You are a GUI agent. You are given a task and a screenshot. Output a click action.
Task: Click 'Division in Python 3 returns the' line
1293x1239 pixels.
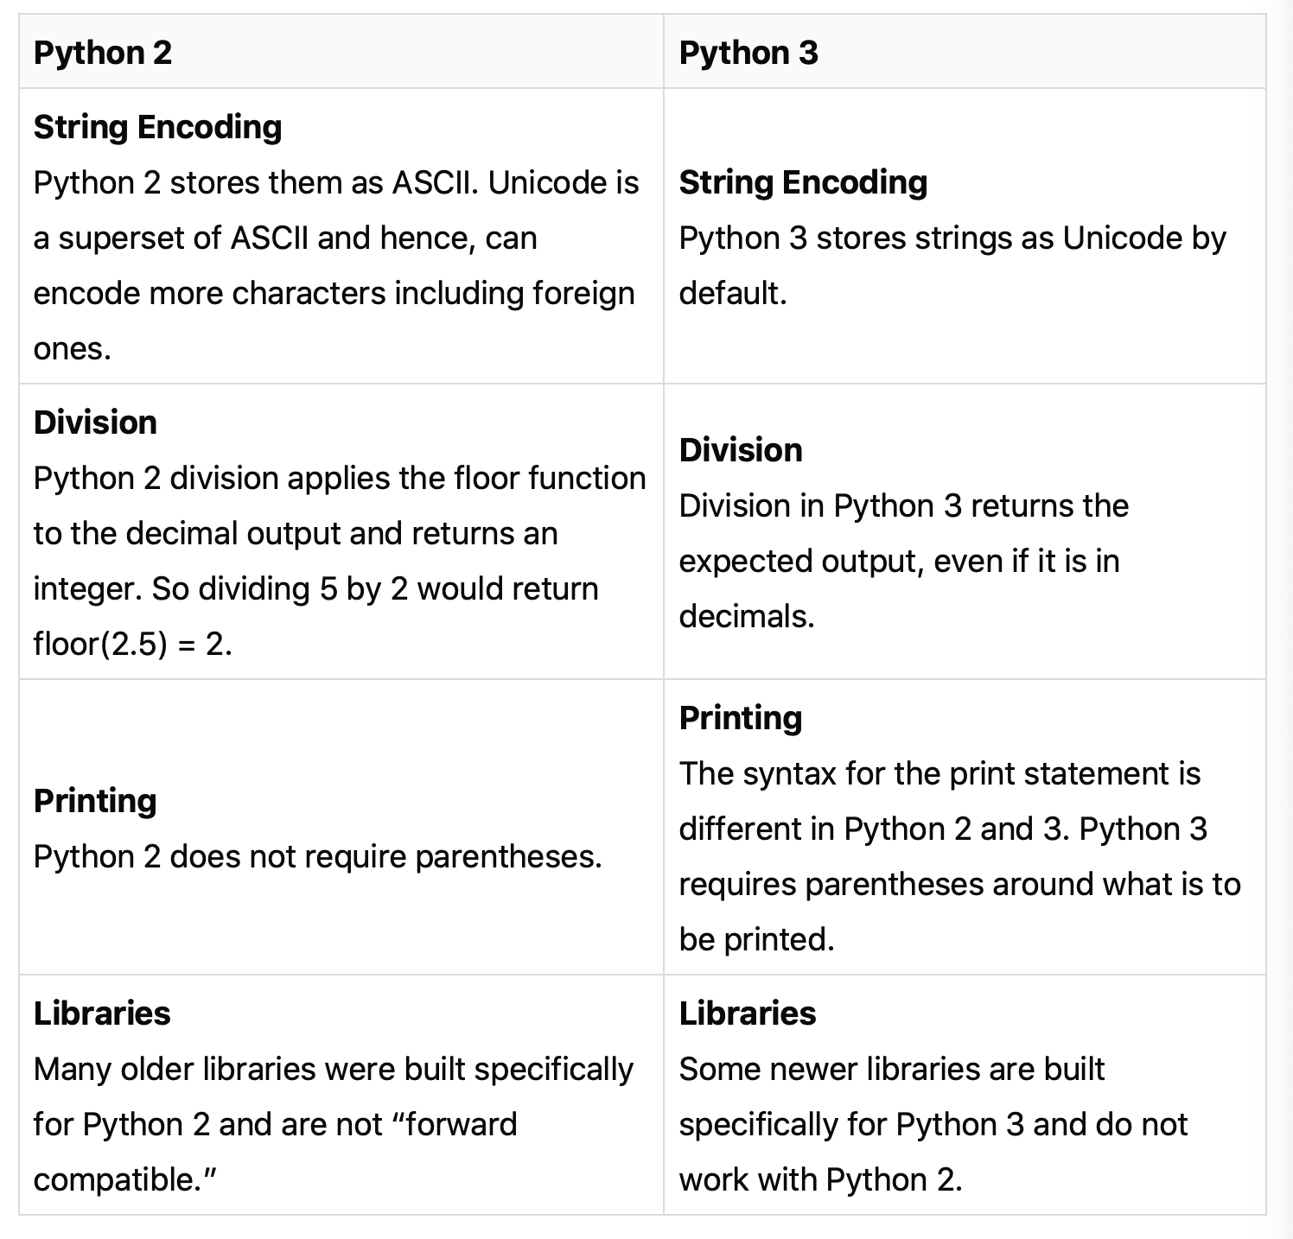coord(903,505)
